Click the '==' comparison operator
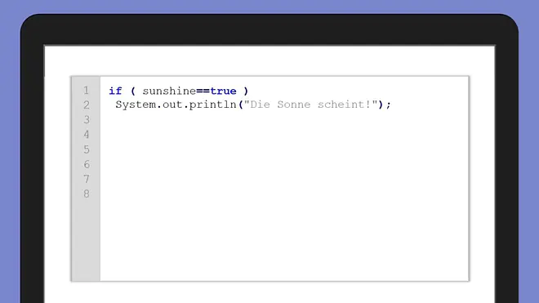This screenshot has height=303, width=539. 203,91
